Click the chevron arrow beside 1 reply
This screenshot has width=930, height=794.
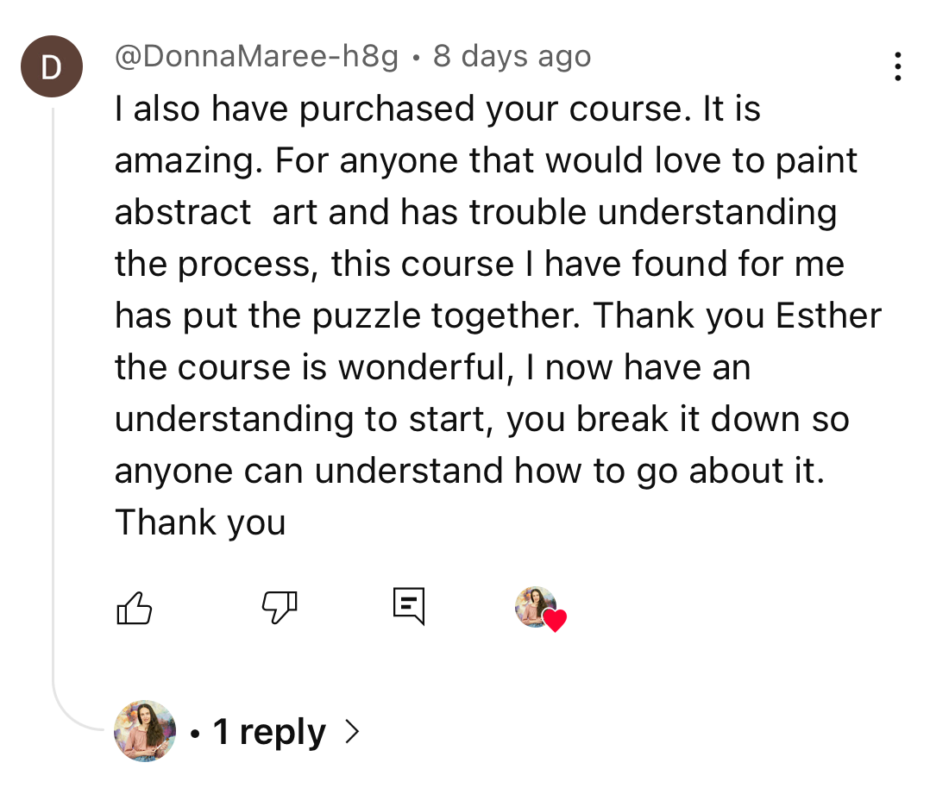tap(350, 732)
